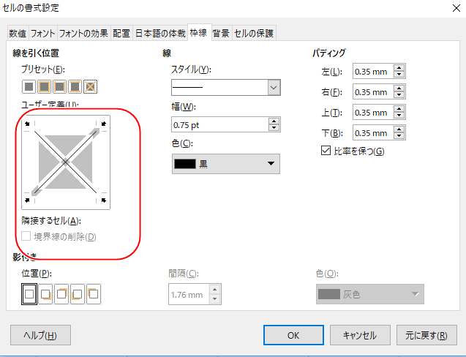Click the 上 padding input field
The width and height of the screenshot is (466, 357).
pos(373,113)
